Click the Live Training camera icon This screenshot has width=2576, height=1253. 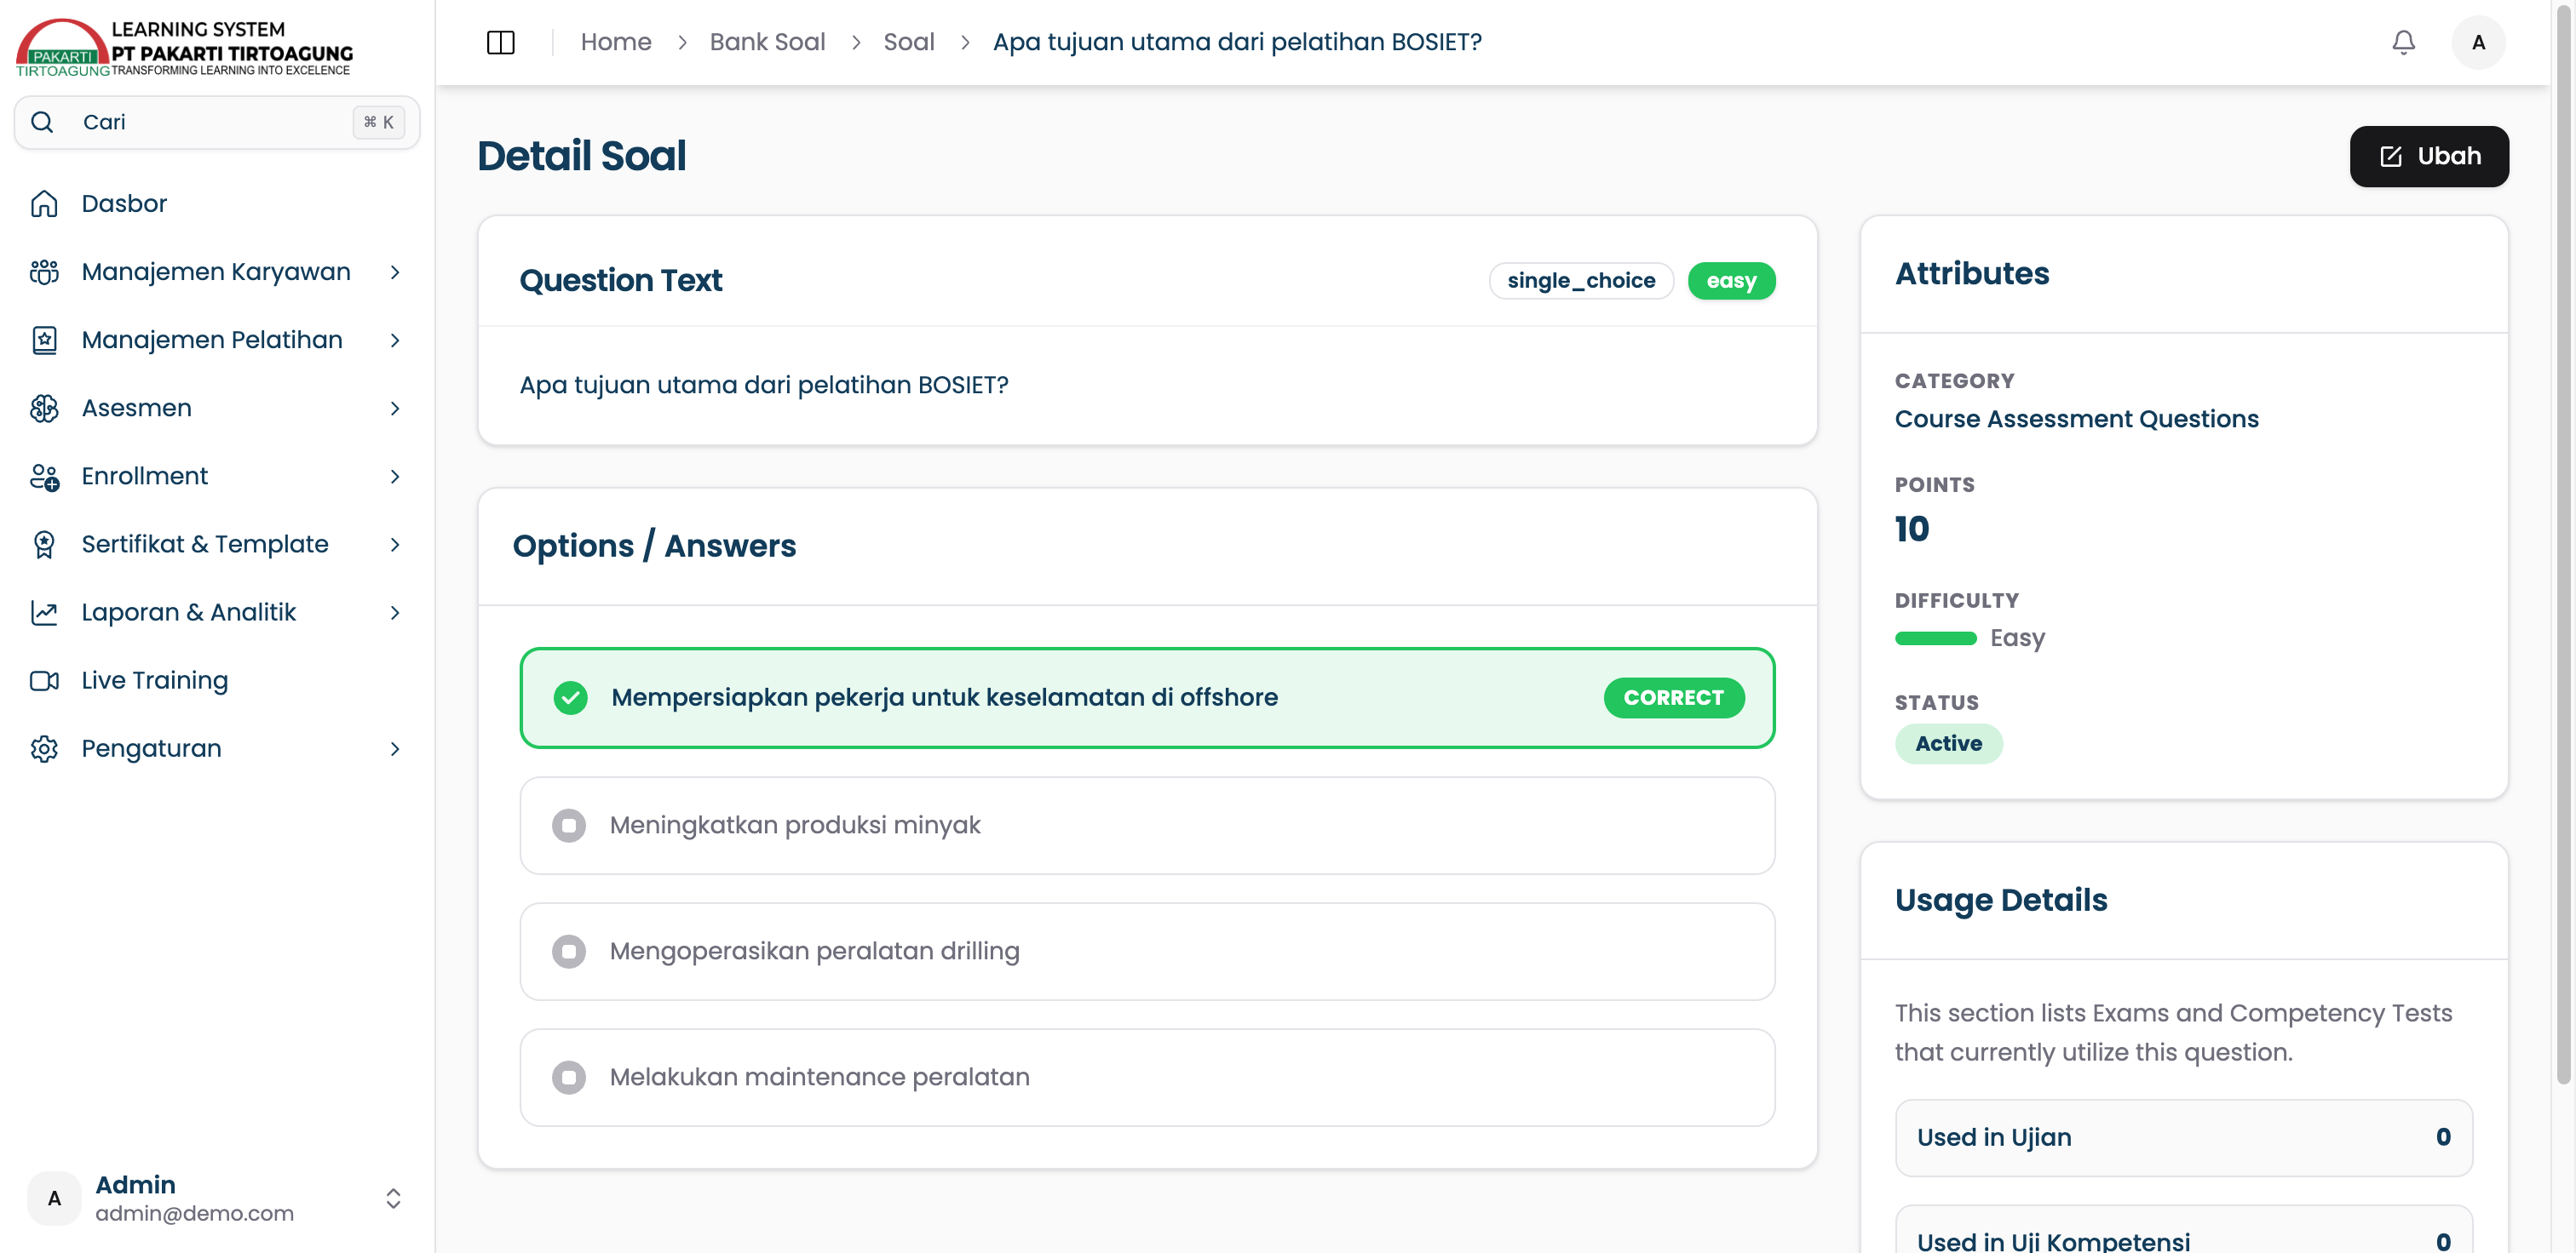44,679
